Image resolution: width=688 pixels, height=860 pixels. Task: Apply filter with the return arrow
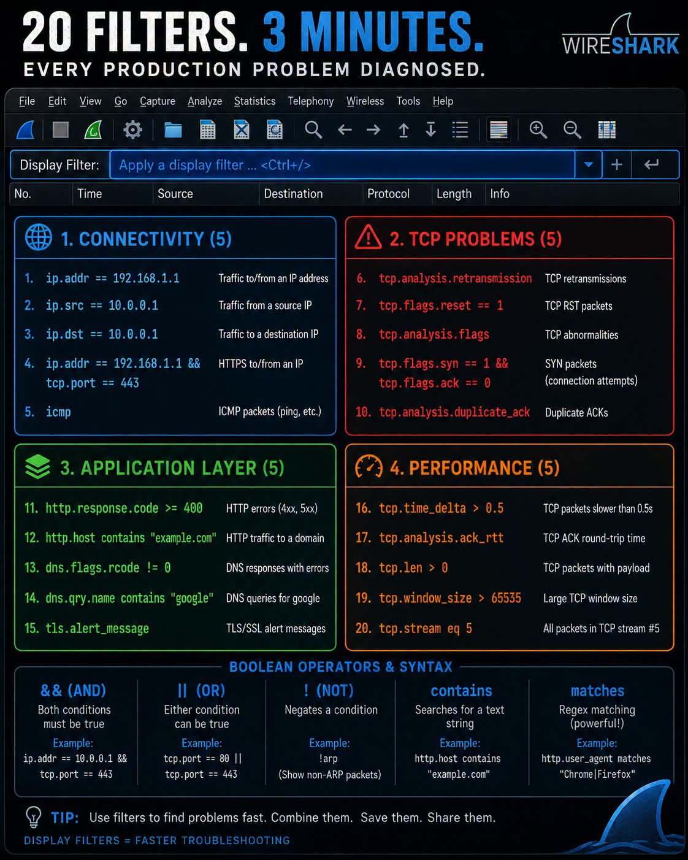tap(652, 165)
